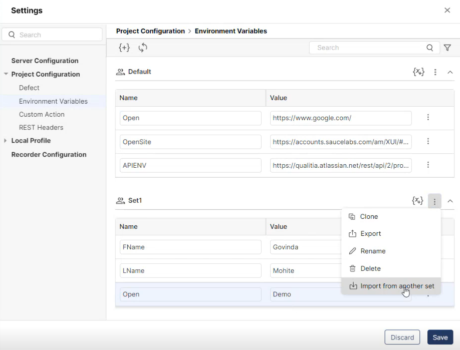
Task: Choose Clone from the context menu
Action: (x=369, y=216)
